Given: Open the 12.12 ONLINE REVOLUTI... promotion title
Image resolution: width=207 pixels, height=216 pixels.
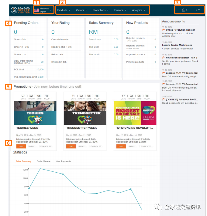Looking at the screenshot, I should [135, 128].
